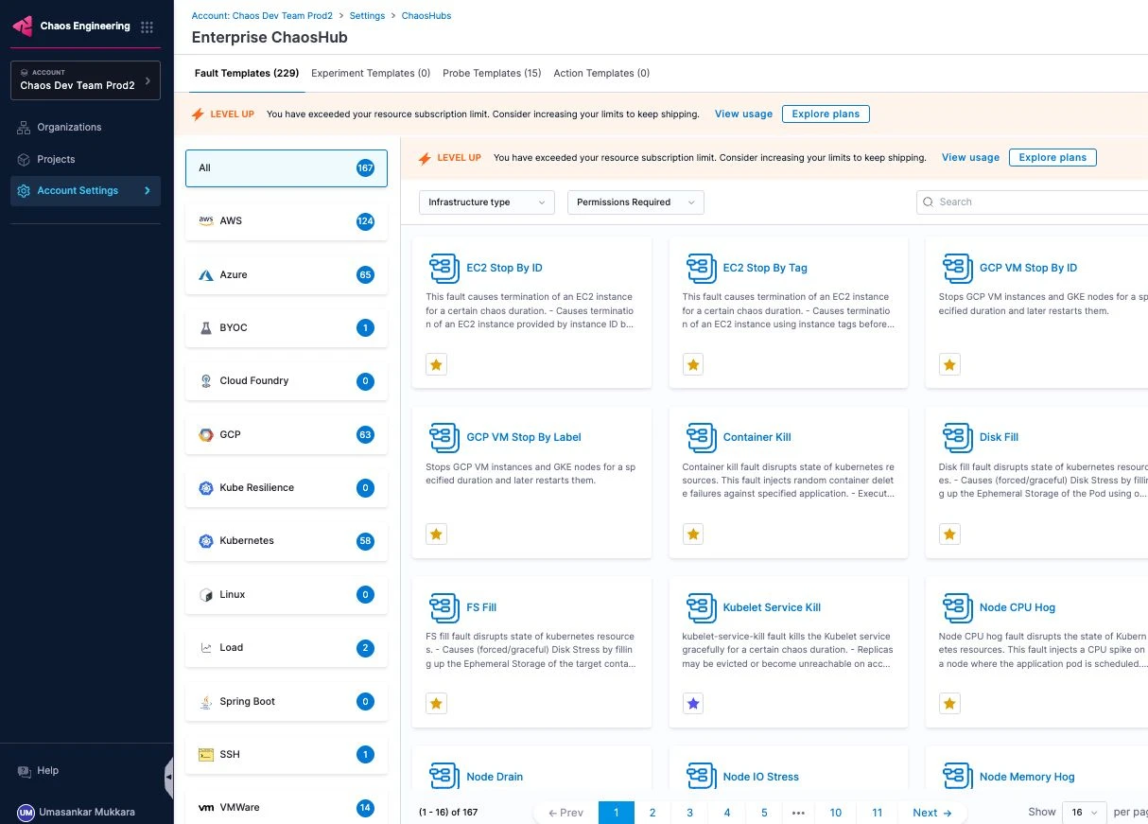Toggle star on Container Kill card
Viewport: 1148px width, 824px height.
693,534
